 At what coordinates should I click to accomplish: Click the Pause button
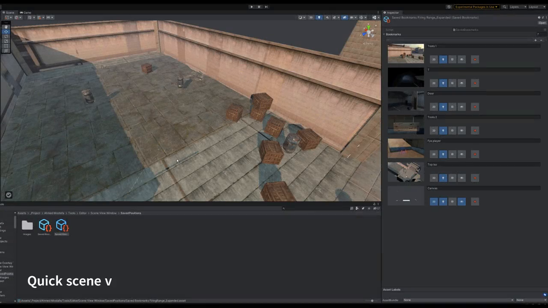259,7
